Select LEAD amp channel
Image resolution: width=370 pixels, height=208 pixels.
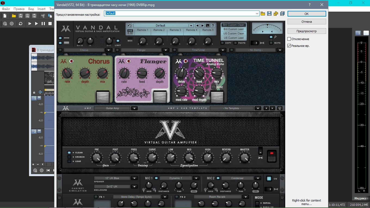pos(69,161)
